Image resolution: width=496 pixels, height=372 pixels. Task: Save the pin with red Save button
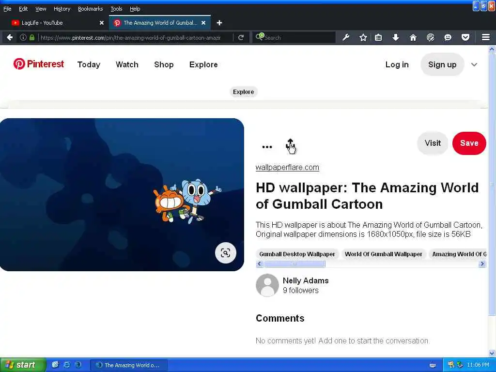point(469,143)
